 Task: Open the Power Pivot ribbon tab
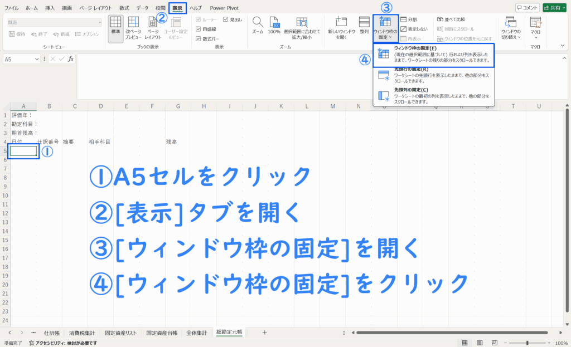pyautogui.click(x=224, y=8)
